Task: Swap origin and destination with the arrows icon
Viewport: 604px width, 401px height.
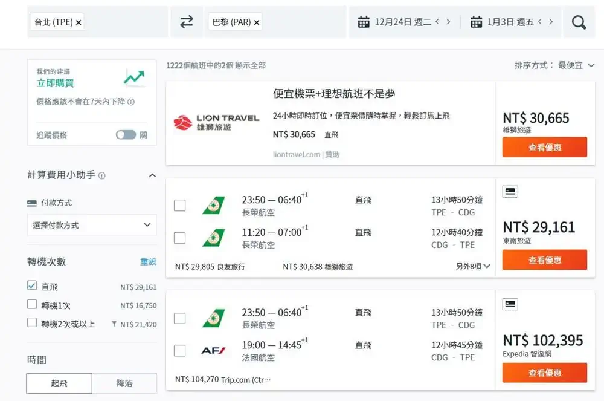Action: [187, 22]
